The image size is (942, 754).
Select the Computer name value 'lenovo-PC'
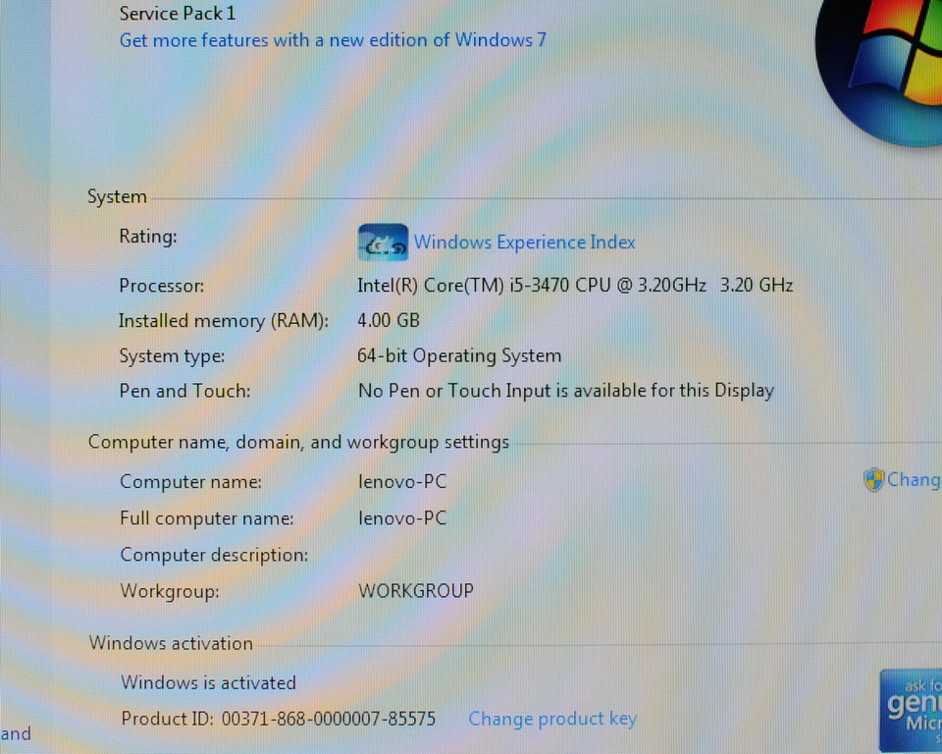coord(402,481)
